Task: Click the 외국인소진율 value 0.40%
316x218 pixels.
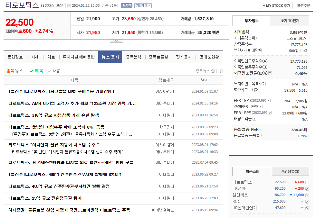Action: (301, 74)
